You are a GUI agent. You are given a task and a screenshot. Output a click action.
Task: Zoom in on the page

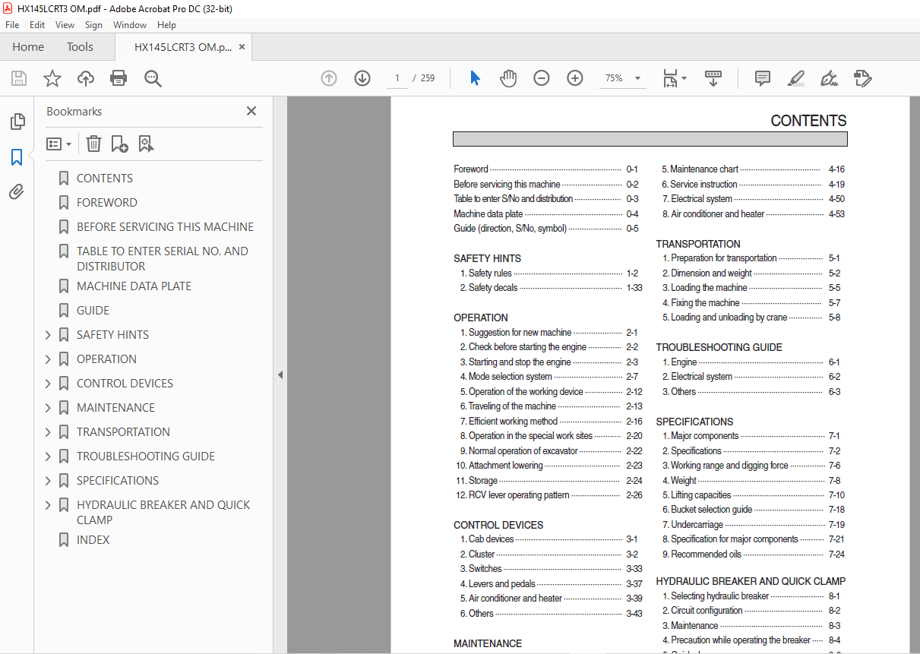(x=575, y=78)
